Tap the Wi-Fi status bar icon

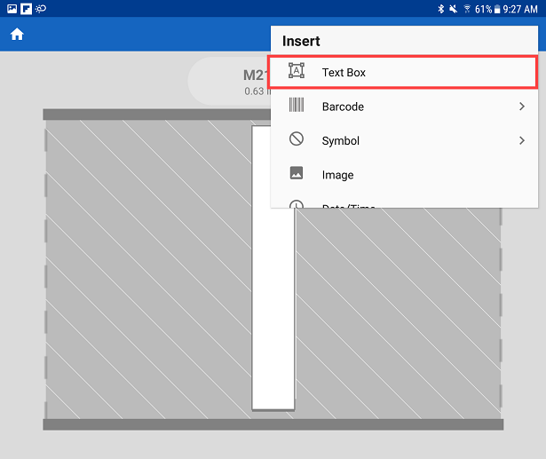[467, 8]
